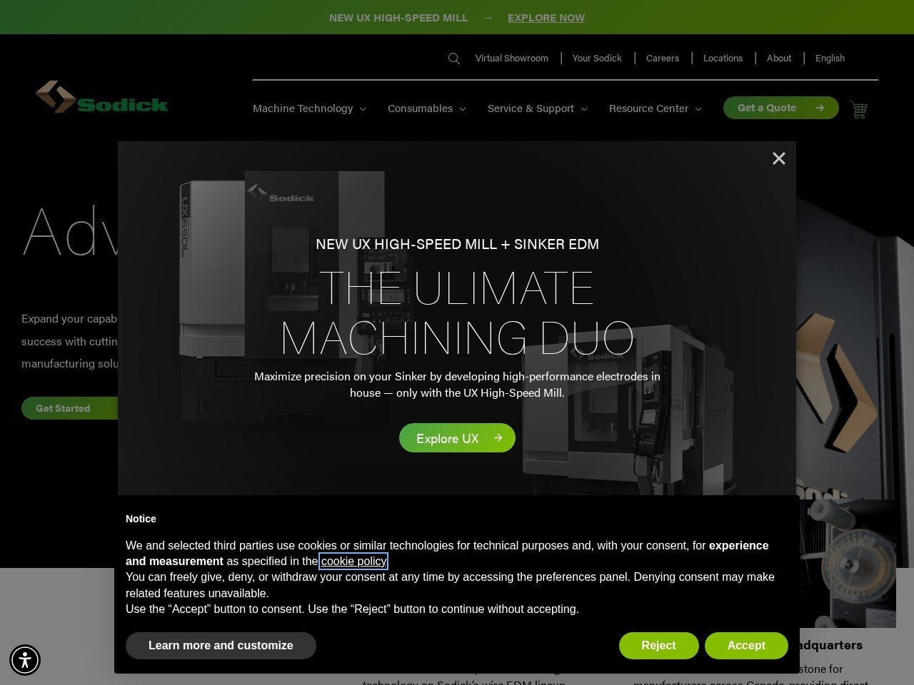Screen dimensions: 914x685
Task: Open the Virtual Showroom page
Action: click(x=511, y=58)
